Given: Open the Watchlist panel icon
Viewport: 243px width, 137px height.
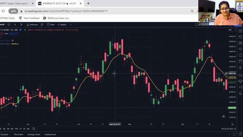Looking at the screenshot, I should 240,31.
